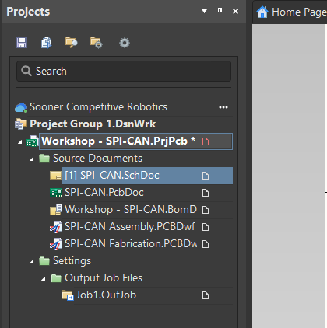This screenshot has width=327, height=328.
Task: Select the Source Documents folder
Action: [x=97, y=159]
